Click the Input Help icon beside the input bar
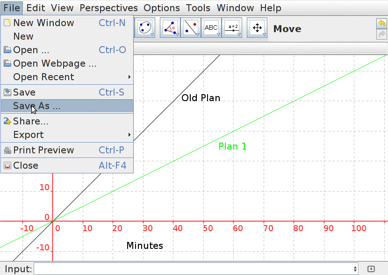Viewport: 388px width, 275px height. pos(372,269)
